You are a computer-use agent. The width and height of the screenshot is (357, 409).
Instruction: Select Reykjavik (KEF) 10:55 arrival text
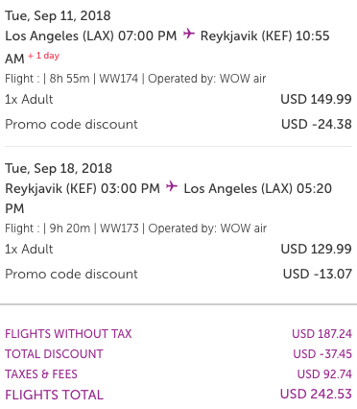point(265,36)
